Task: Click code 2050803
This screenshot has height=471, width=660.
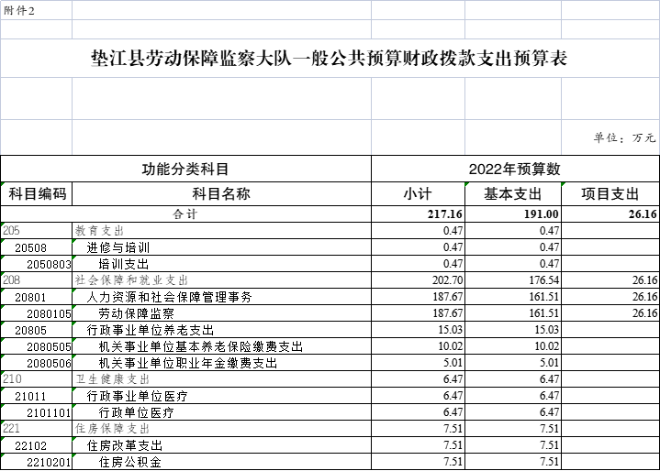Action: 37,263
